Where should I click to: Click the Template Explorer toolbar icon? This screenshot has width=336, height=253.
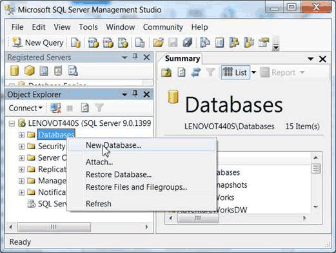pos(249,43)
